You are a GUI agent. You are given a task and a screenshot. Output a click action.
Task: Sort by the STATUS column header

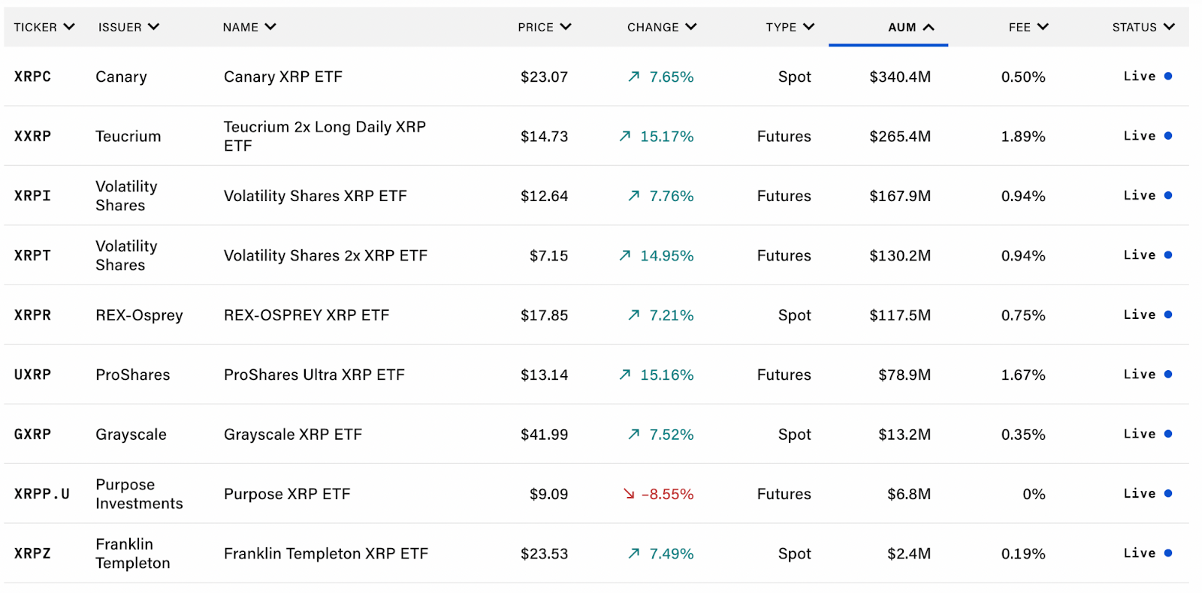[1143, 27]
